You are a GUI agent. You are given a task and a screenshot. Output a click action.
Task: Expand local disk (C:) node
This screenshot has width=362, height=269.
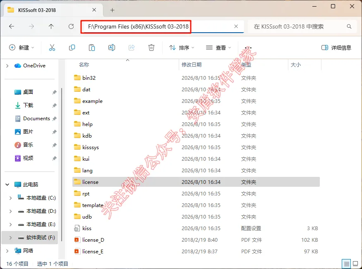[x=11, y=198]
